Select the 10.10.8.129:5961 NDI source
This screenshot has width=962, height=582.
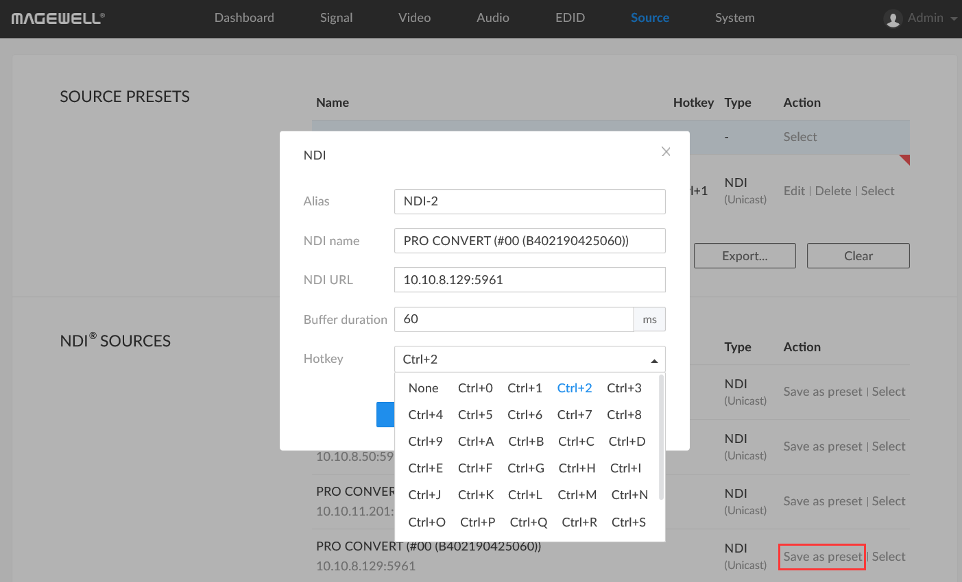(x=889, y=557)
